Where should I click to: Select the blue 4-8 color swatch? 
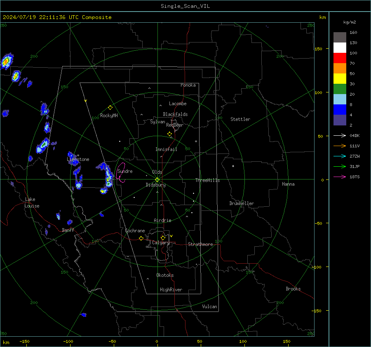pyautogui.click(x=340, y=109)
